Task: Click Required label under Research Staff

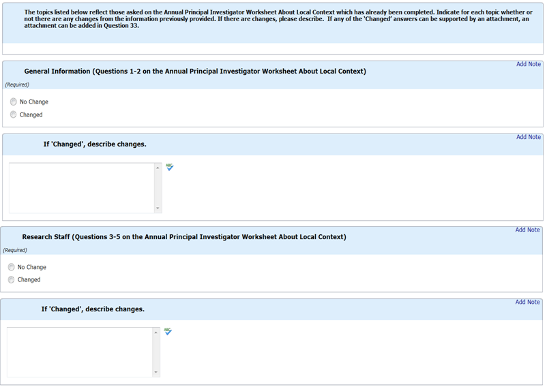Action: pos(15,250)
